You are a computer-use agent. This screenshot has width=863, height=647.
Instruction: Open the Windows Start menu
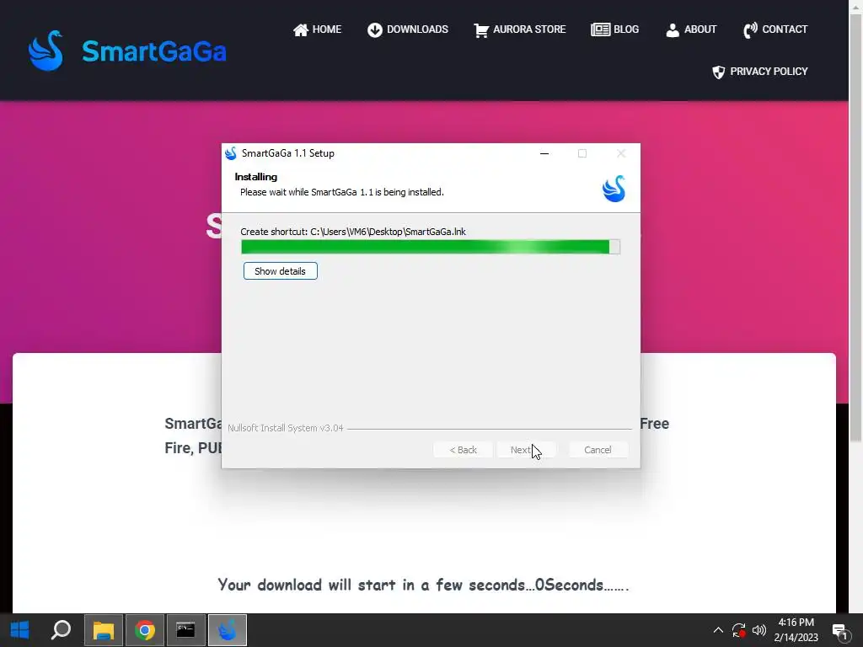pyautogui.click(x=20, y=630)
